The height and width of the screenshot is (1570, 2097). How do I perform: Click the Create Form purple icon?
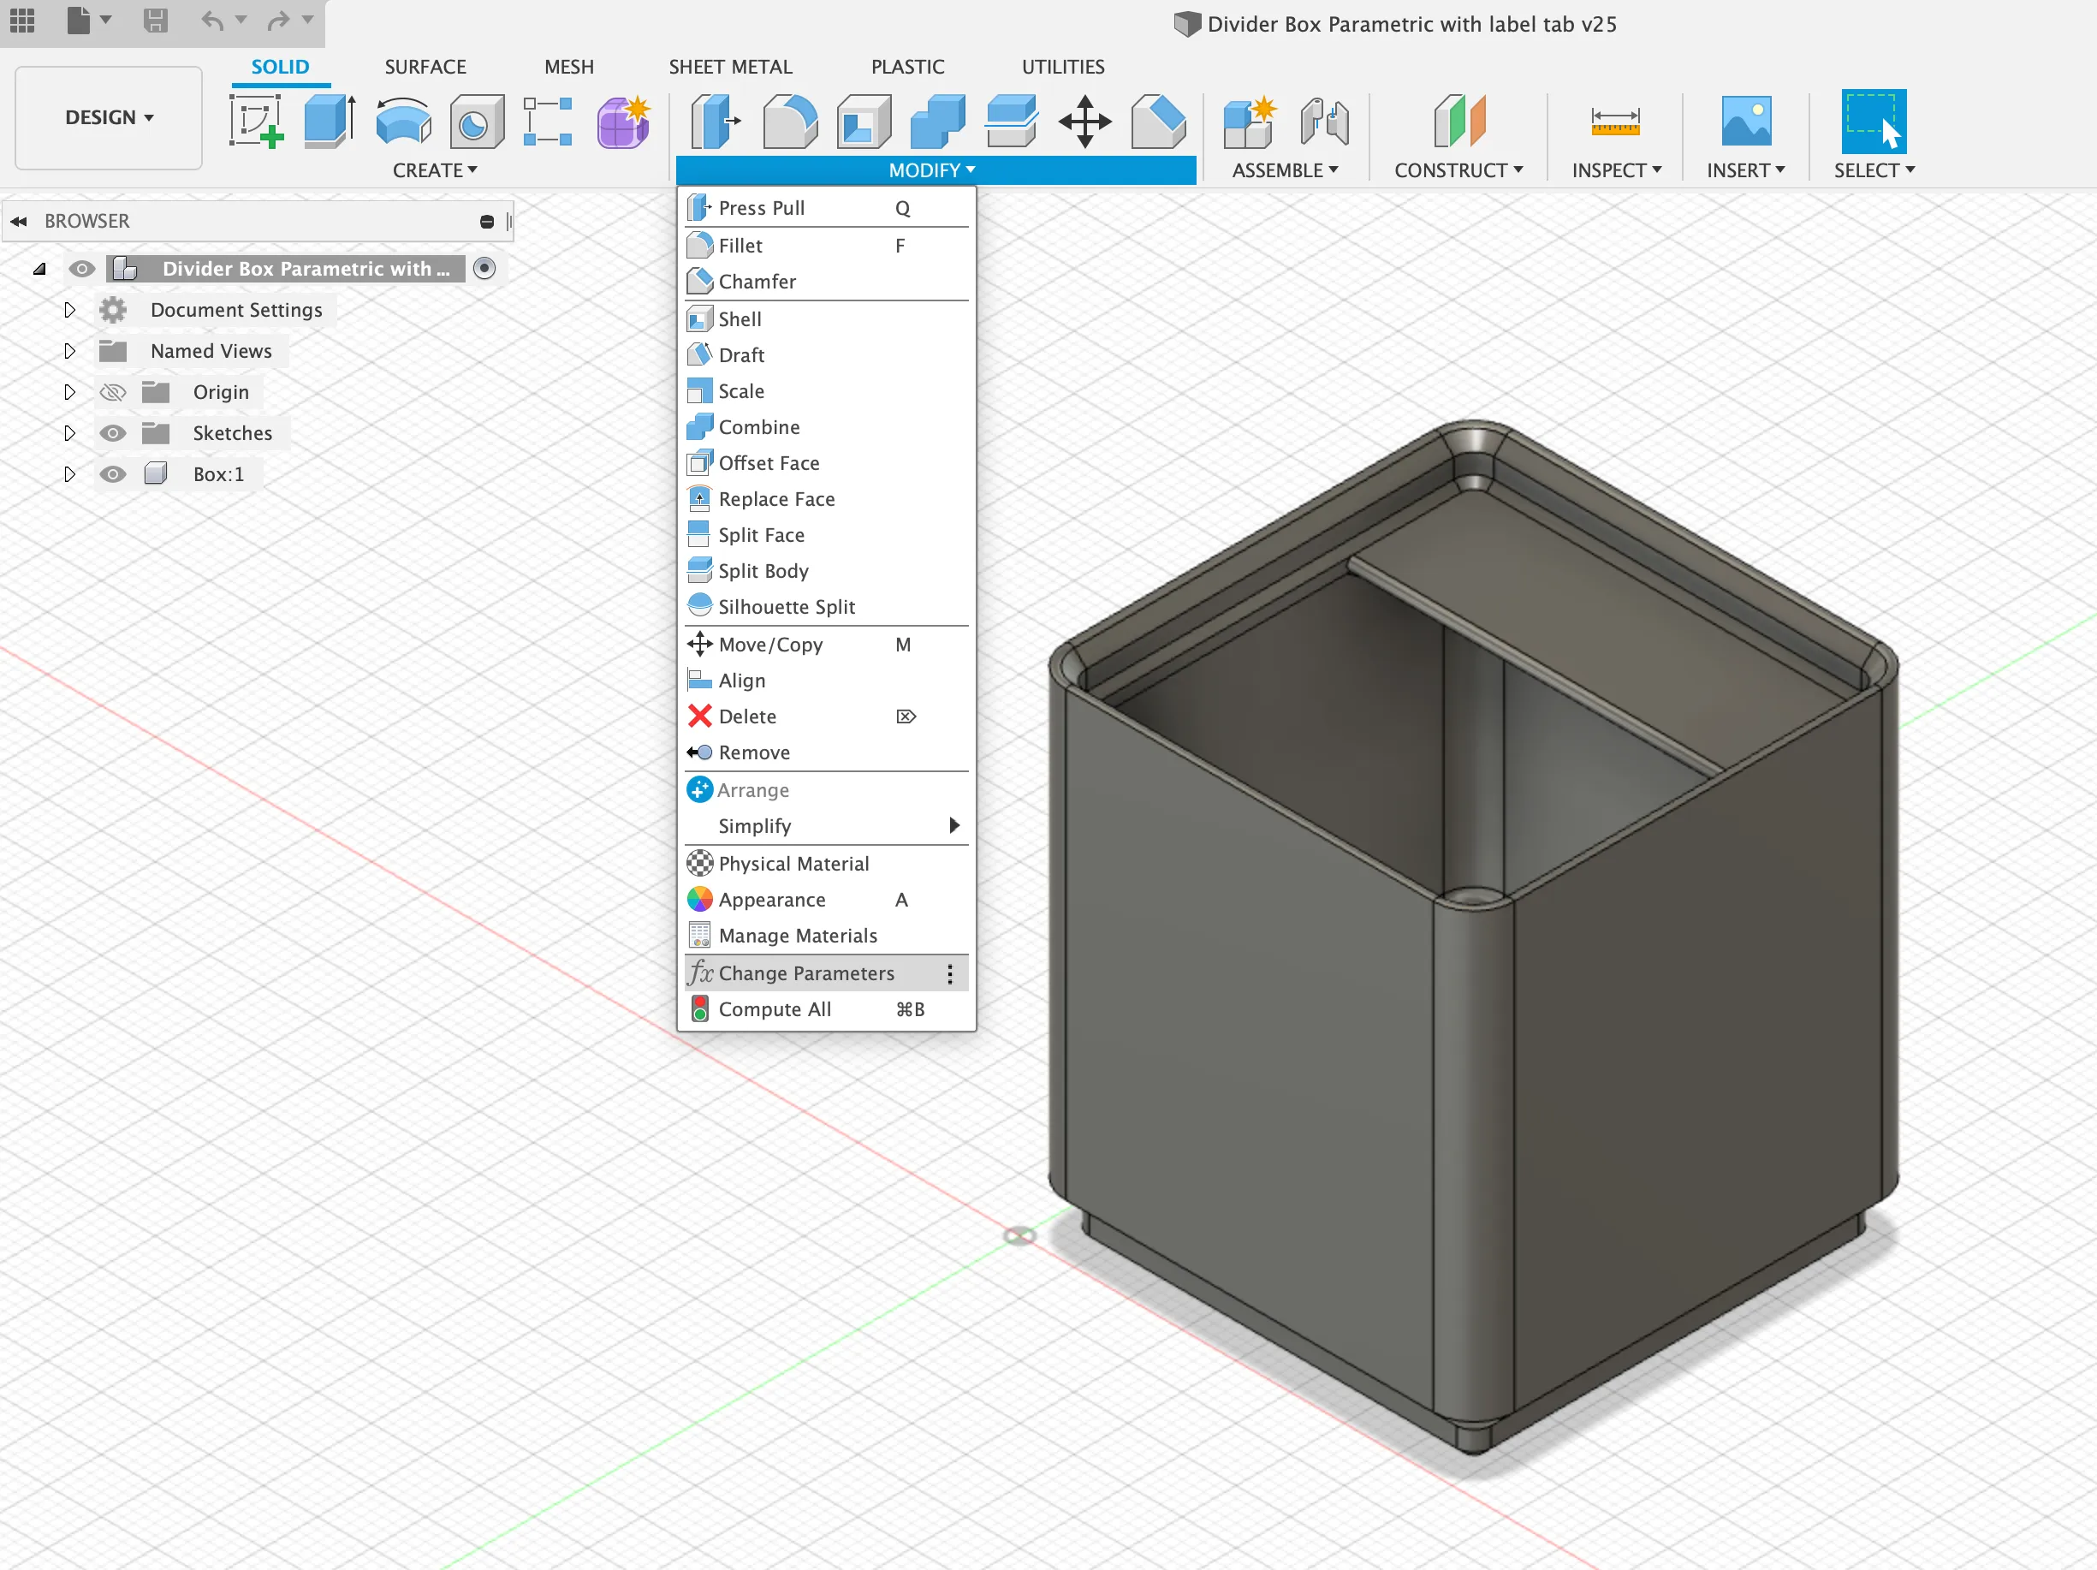pyautogui.click(x=623, y=122)
